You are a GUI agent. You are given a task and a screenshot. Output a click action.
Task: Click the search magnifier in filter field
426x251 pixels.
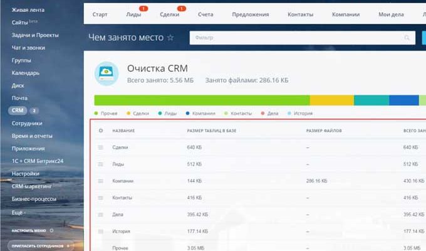click(x=407, y=38)
